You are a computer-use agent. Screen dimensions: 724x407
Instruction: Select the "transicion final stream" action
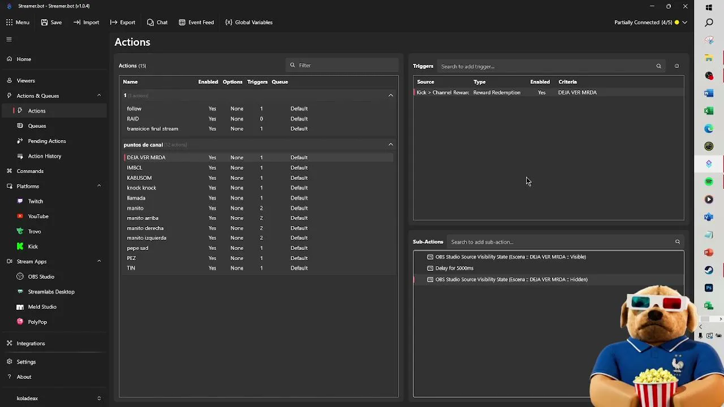258,129
